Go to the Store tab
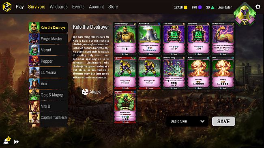Image resolution: width=264 pixels, height=148 pixels. point(113,7)
